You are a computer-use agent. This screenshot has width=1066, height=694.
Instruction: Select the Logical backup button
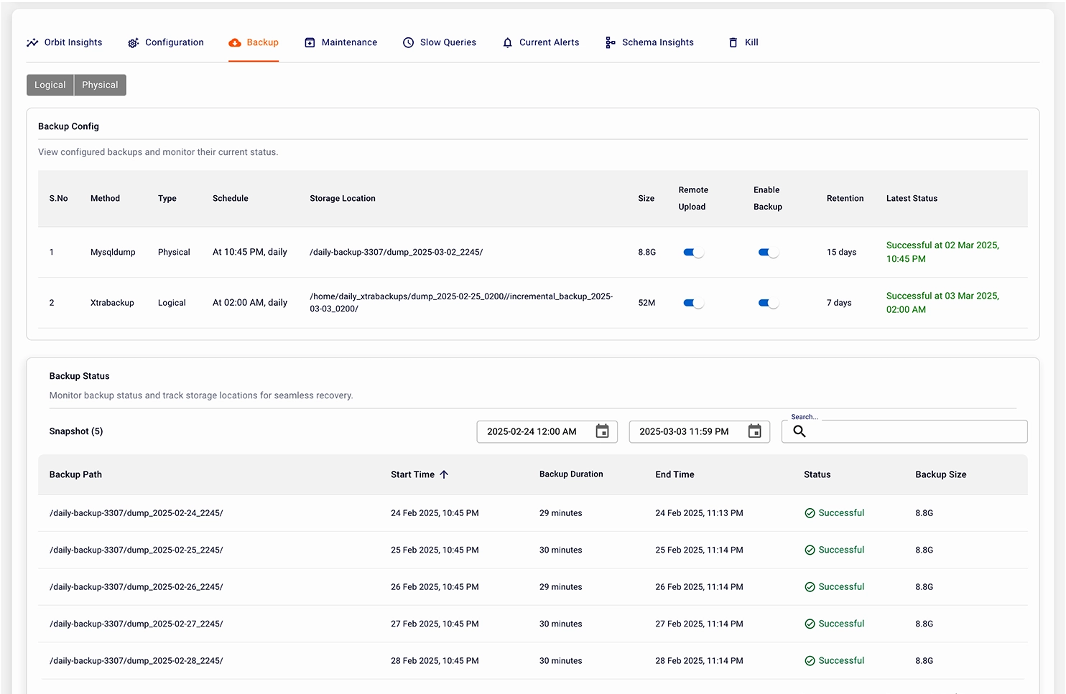click(x=50, y=85)
